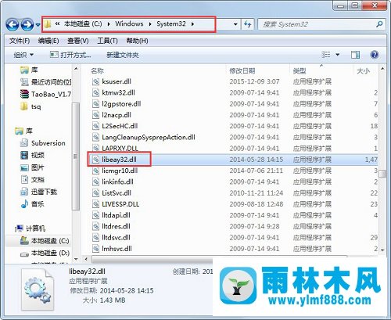Viewport: 391px width, 320px height.
Task: Expand the arrow after Windows breadcrumb
Action: (150, 24)
